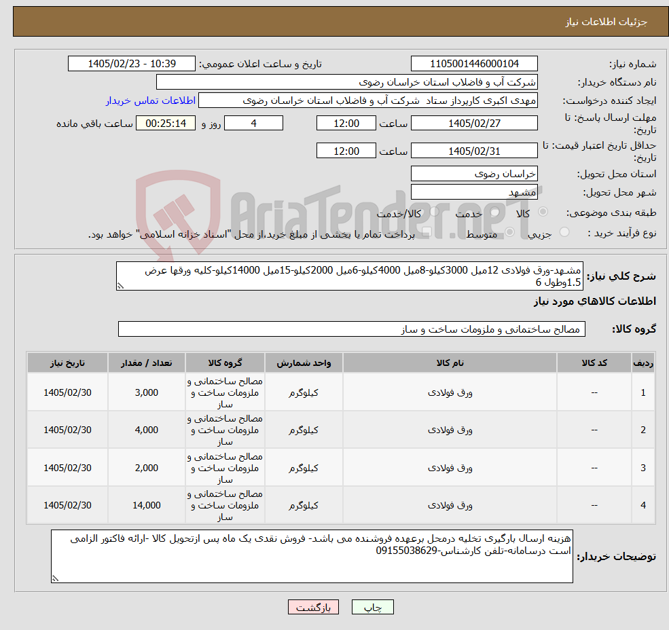669x630 pixels.
Task: Select the خدمت radio button
Action: pos(495,212)
